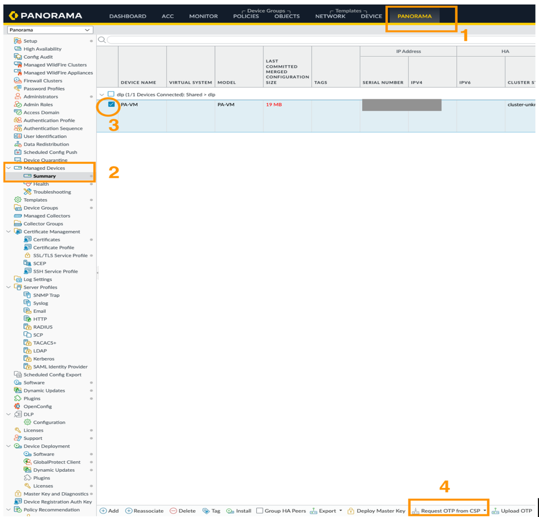Open Master Key and Diagnostics icon
Viewport: 539px width, 517px height.
[x=17, y=494]
